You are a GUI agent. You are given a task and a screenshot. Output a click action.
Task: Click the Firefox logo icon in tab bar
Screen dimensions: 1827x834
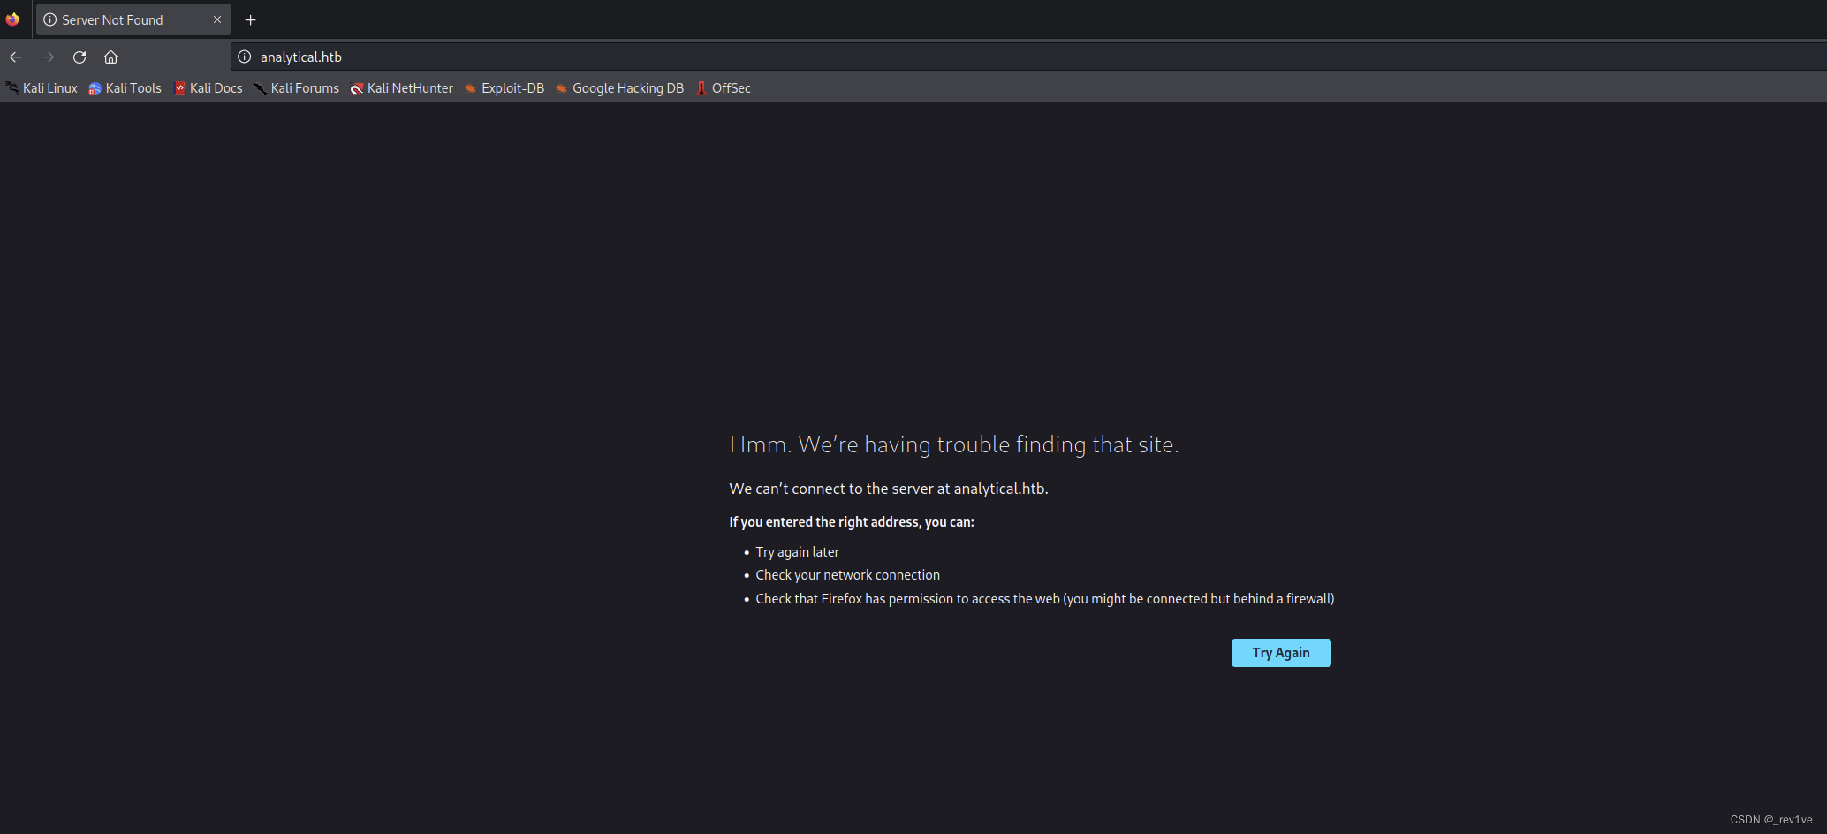click(x=12, y=19)
